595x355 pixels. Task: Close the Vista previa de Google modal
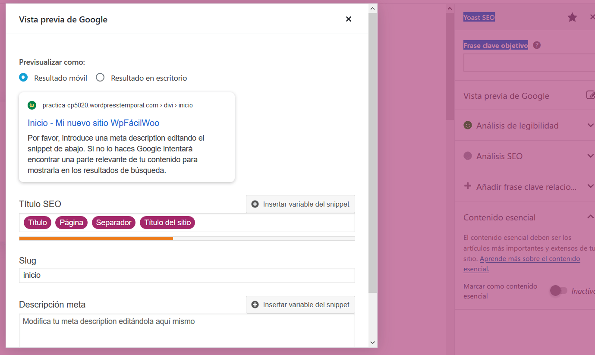click(x=349, y=19)
